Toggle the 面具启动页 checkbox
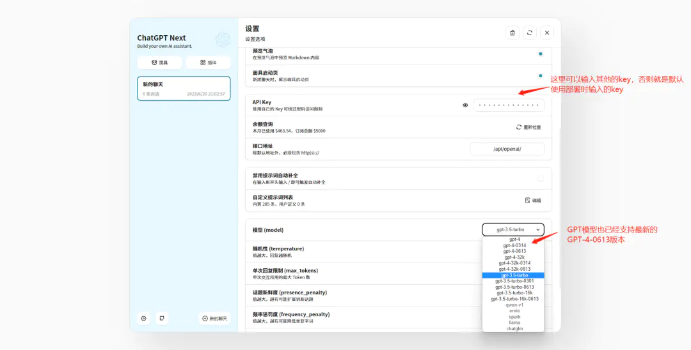The width and height of the screenshot is (691, 350). tap(541, 76)
